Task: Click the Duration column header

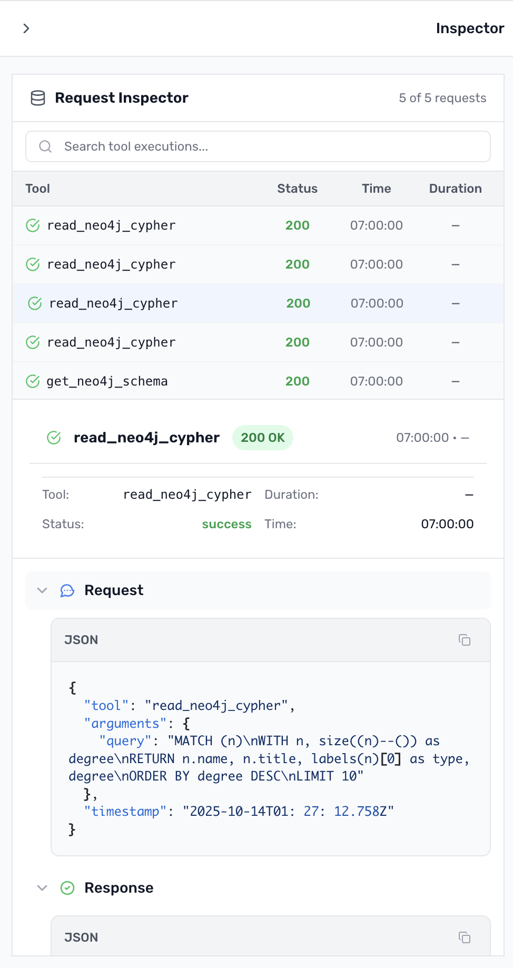Action: tap(455, 189)
